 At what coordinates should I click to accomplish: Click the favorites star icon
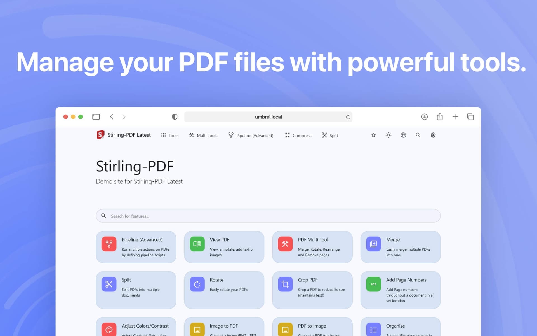pyautogui.click(x=373, y=135)
